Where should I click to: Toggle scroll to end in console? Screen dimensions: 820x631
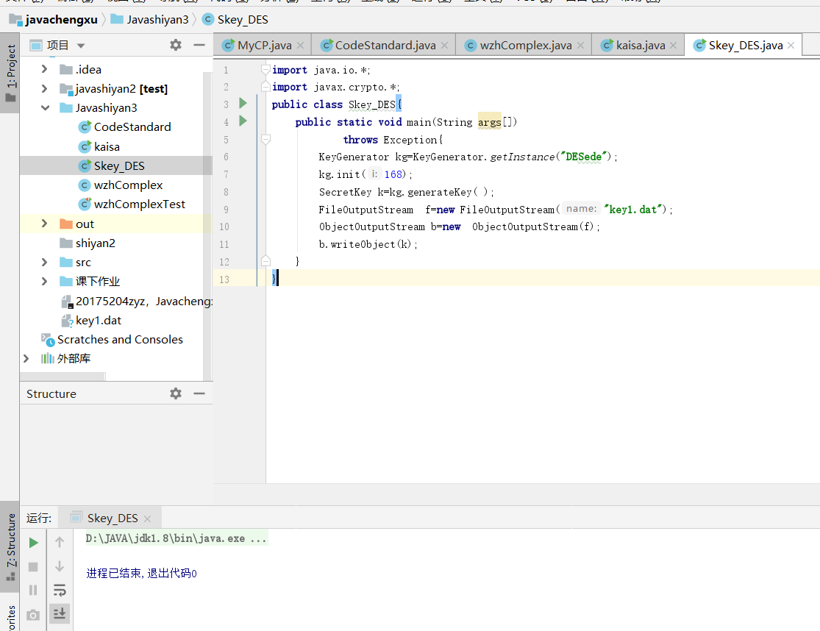pos(60,613)
